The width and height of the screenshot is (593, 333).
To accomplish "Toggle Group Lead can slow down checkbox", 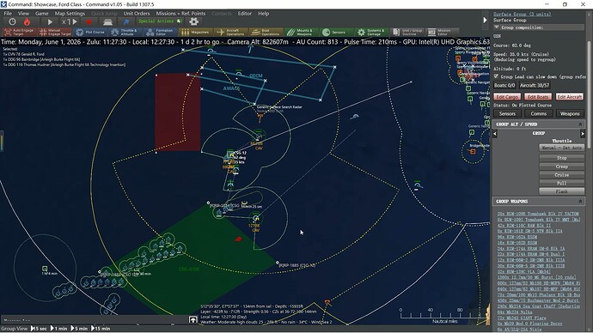I will pos(496,76).
